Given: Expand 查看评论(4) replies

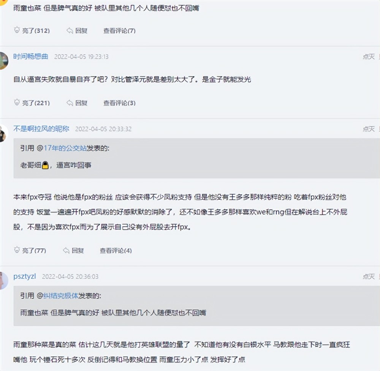Looking at the screenshot, I should (x=116, y=251).
